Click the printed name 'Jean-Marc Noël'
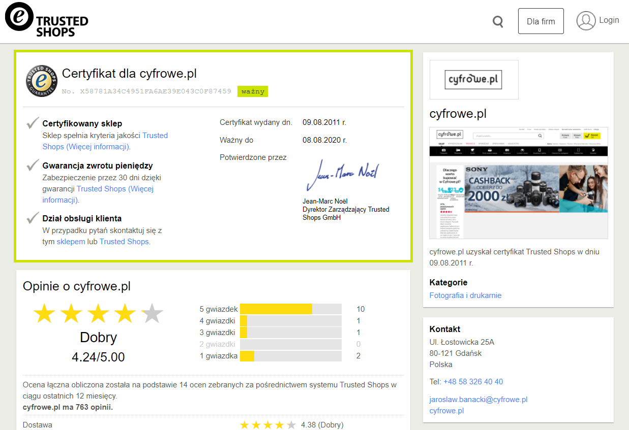Image resolution: width=629 pixels, height=430 pixels. (x=325, y=201)
